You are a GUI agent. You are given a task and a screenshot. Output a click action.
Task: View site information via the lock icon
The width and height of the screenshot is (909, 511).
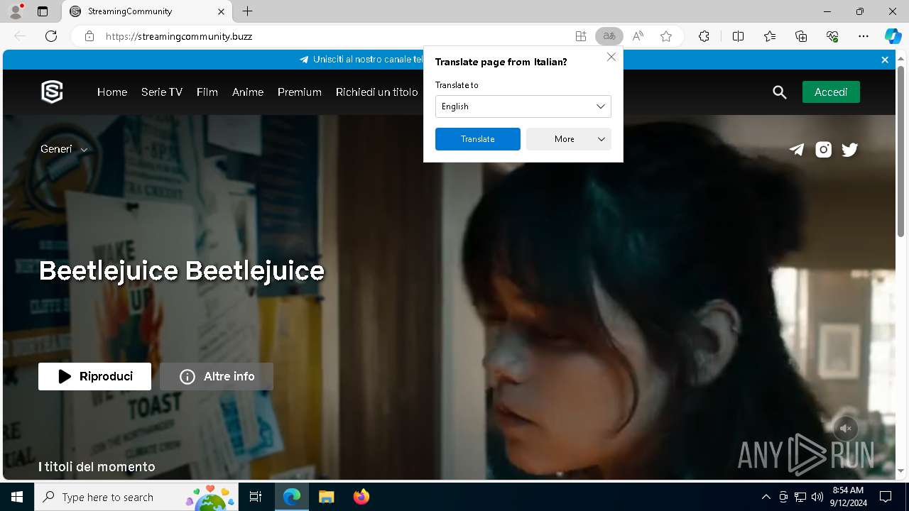[89, 36]
